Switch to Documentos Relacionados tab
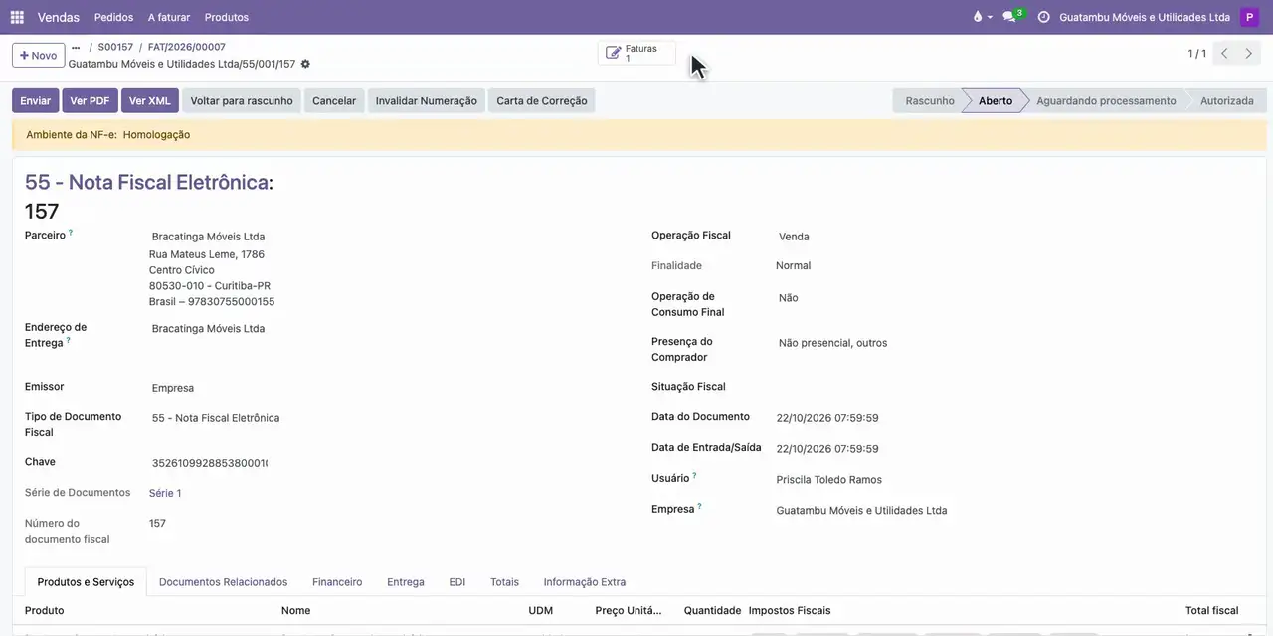Screen dimensions: 1273x636 click(223, 582)
